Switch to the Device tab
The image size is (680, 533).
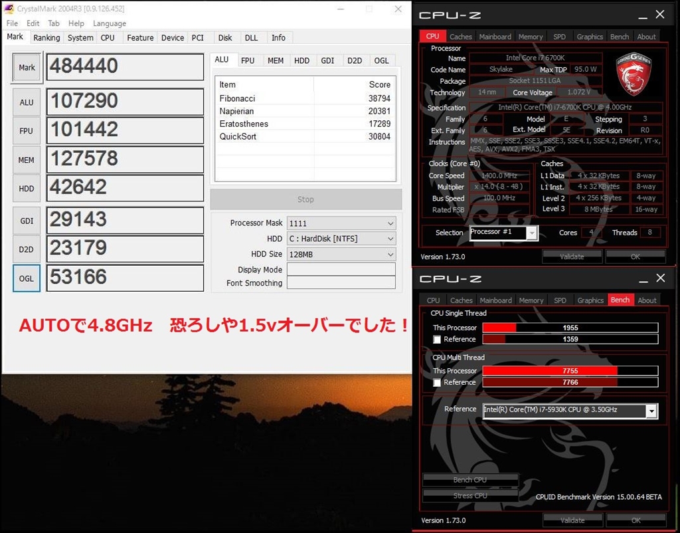click(x=173, y=38)
